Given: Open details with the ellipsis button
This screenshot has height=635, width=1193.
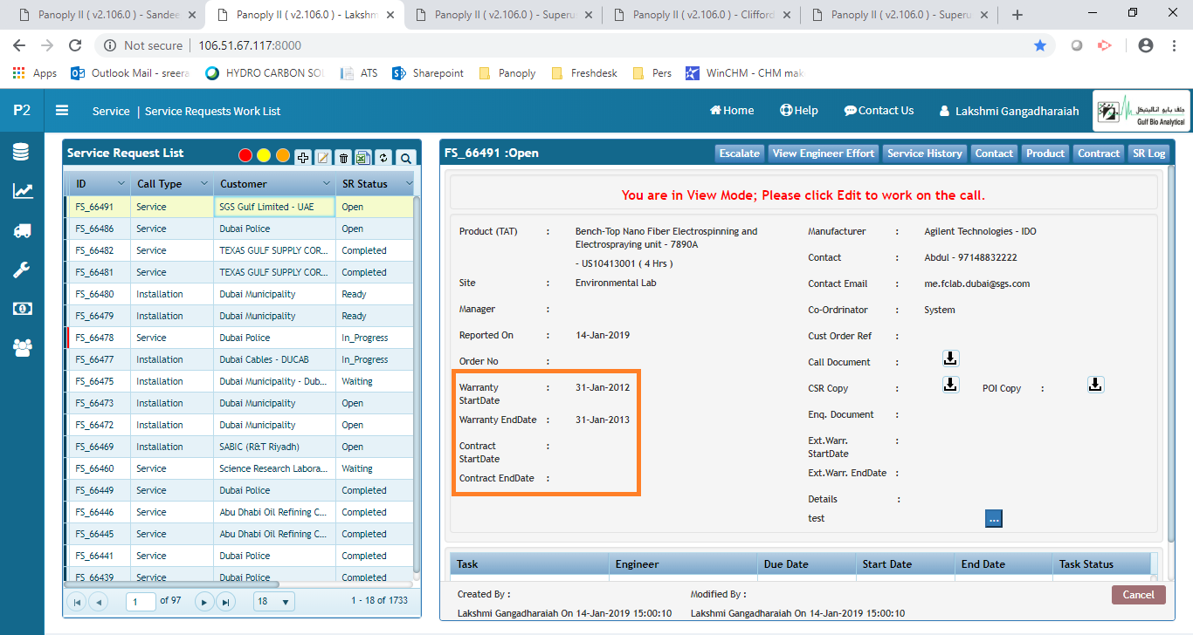Looking at the screenshot, I should pyautogui.click(x=993, y=518).
